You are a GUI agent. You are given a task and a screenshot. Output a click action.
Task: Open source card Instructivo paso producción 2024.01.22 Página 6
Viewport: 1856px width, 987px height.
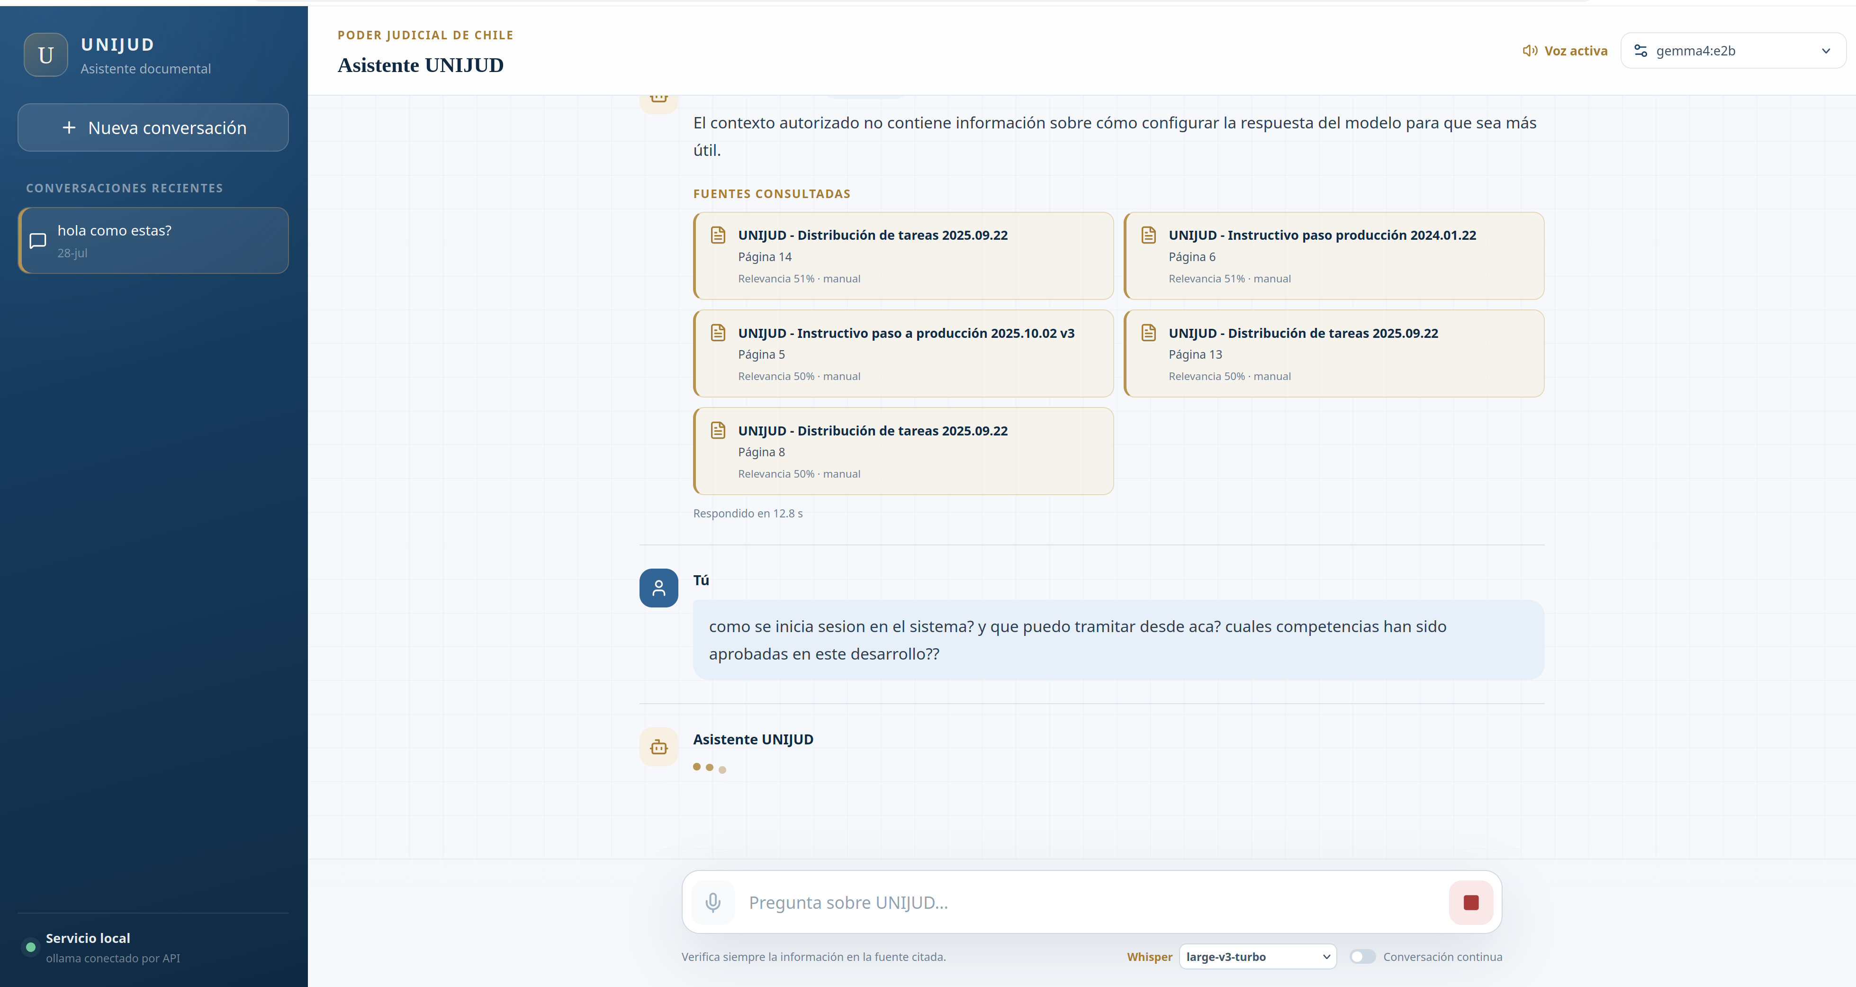click(x=1333, y=256)
